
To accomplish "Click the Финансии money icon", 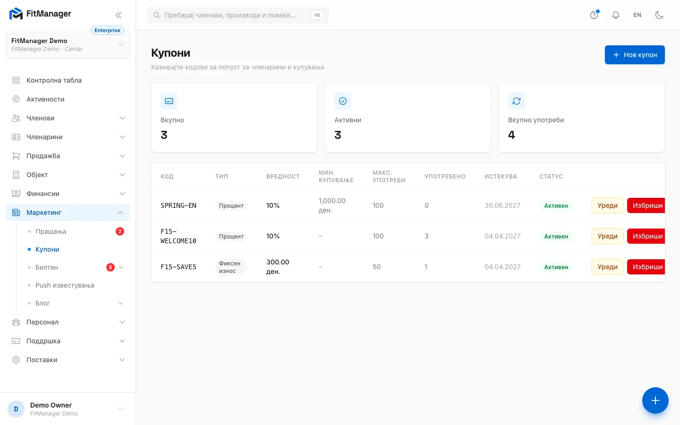I will 16,194.
